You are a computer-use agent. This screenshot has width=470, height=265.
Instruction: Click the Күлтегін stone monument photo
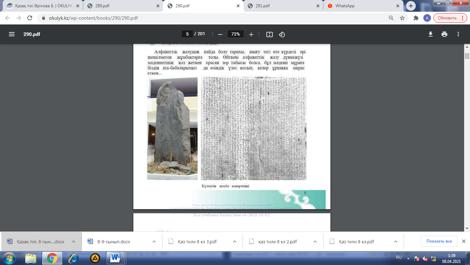(x=172, y=128)
